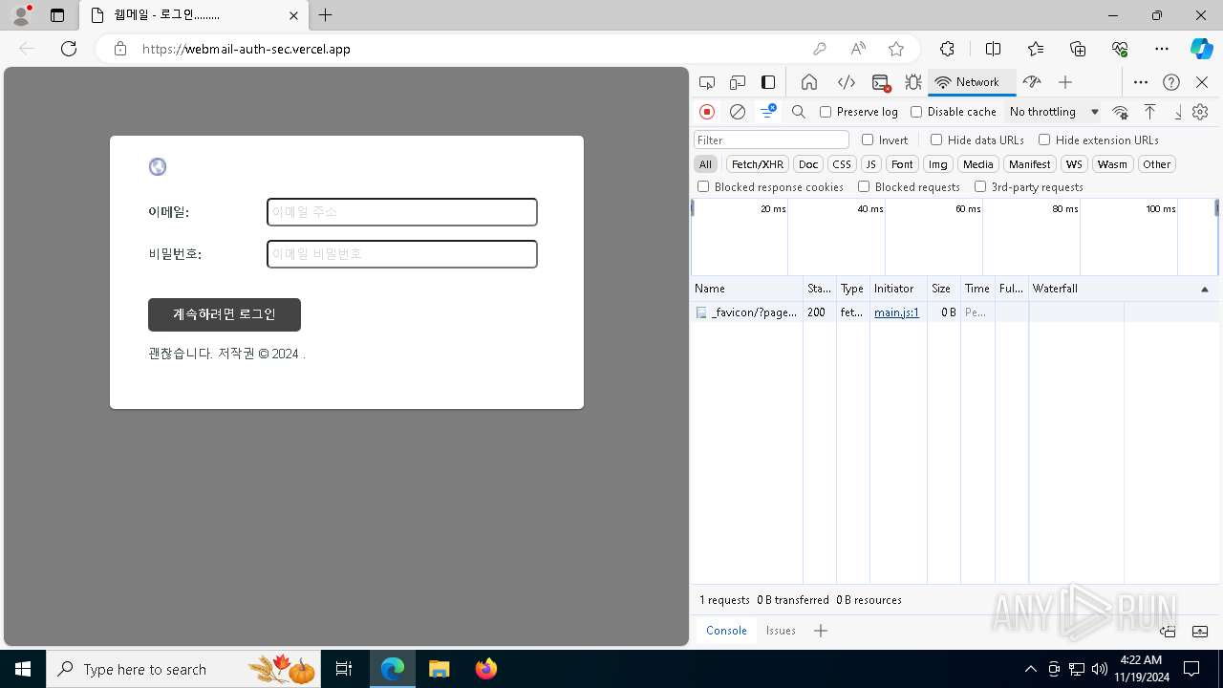Viewport: 1223px width, 688px height.
Task: Import HAR file upload arrow
Action: click(x=1150, y=112)
